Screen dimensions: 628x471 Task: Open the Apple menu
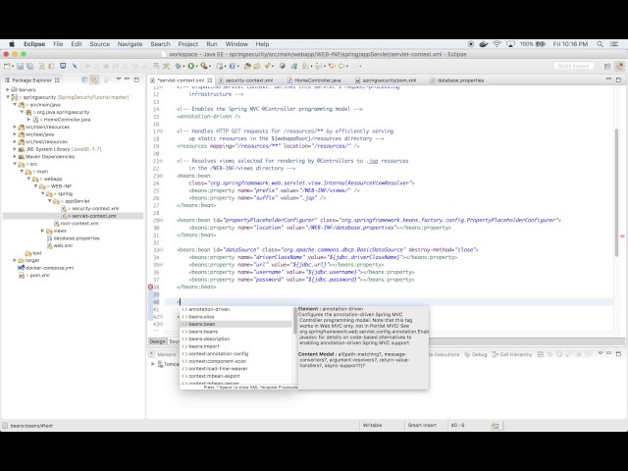coord(12,44)
